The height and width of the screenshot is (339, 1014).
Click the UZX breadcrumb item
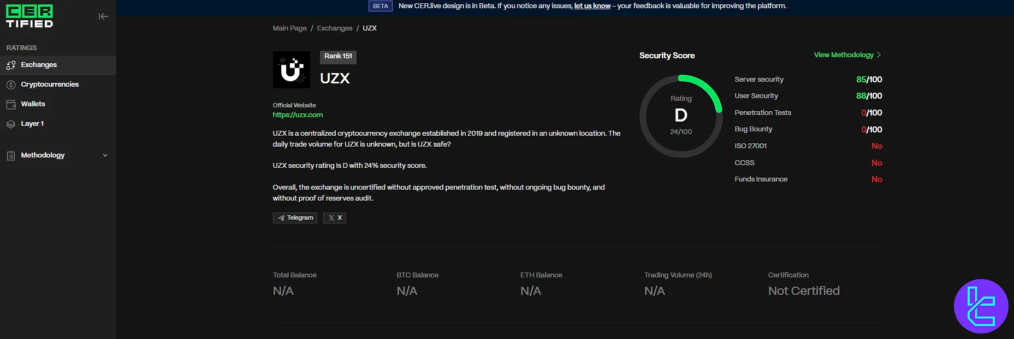coord(370,28)
